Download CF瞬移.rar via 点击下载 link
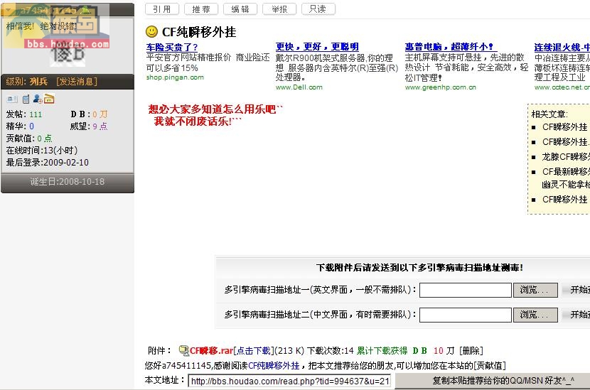The image size is (590, 390). [254, 350]
